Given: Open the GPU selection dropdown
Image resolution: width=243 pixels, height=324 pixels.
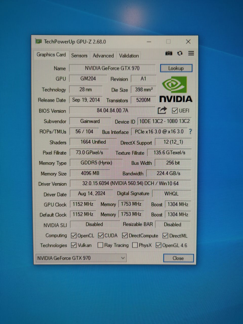Looking at the screenshot, I should [x=81, y=258].
